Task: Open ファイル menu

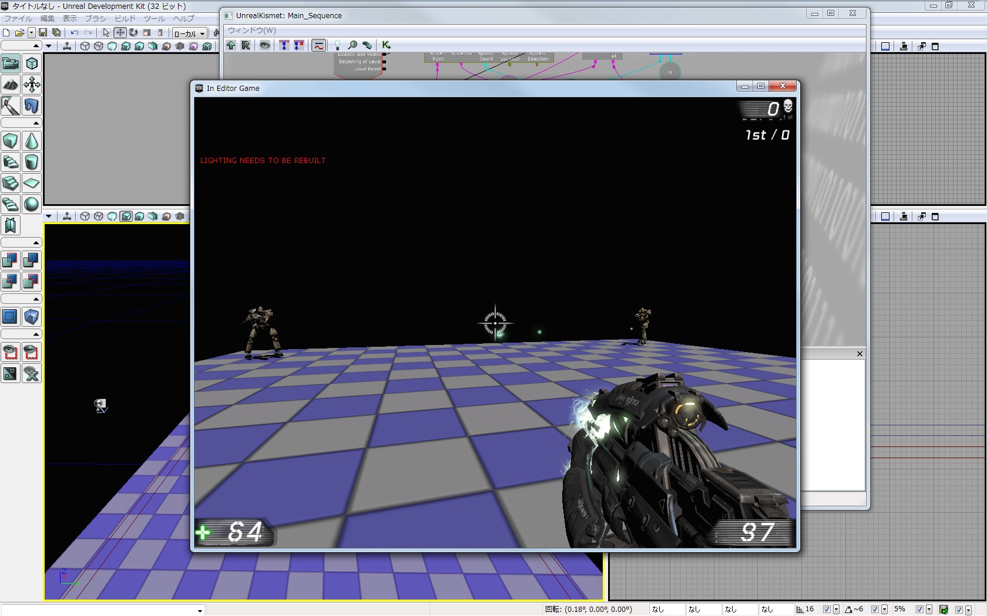Action: (x=18, y=19)
